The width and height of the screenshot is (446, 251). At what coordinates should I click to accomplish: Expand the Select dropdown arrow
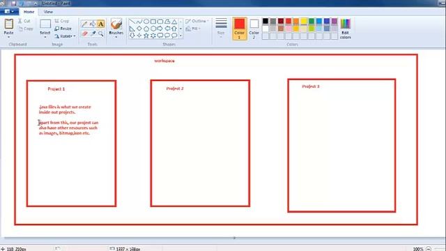[45, 37]
